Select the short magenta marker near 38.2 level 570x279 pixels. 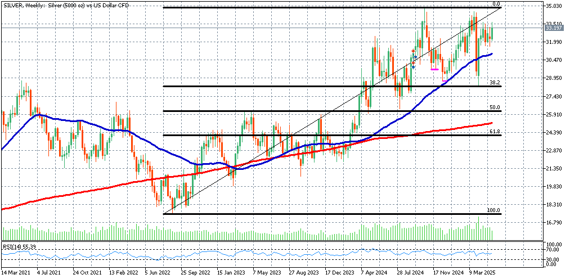point(445,82)
